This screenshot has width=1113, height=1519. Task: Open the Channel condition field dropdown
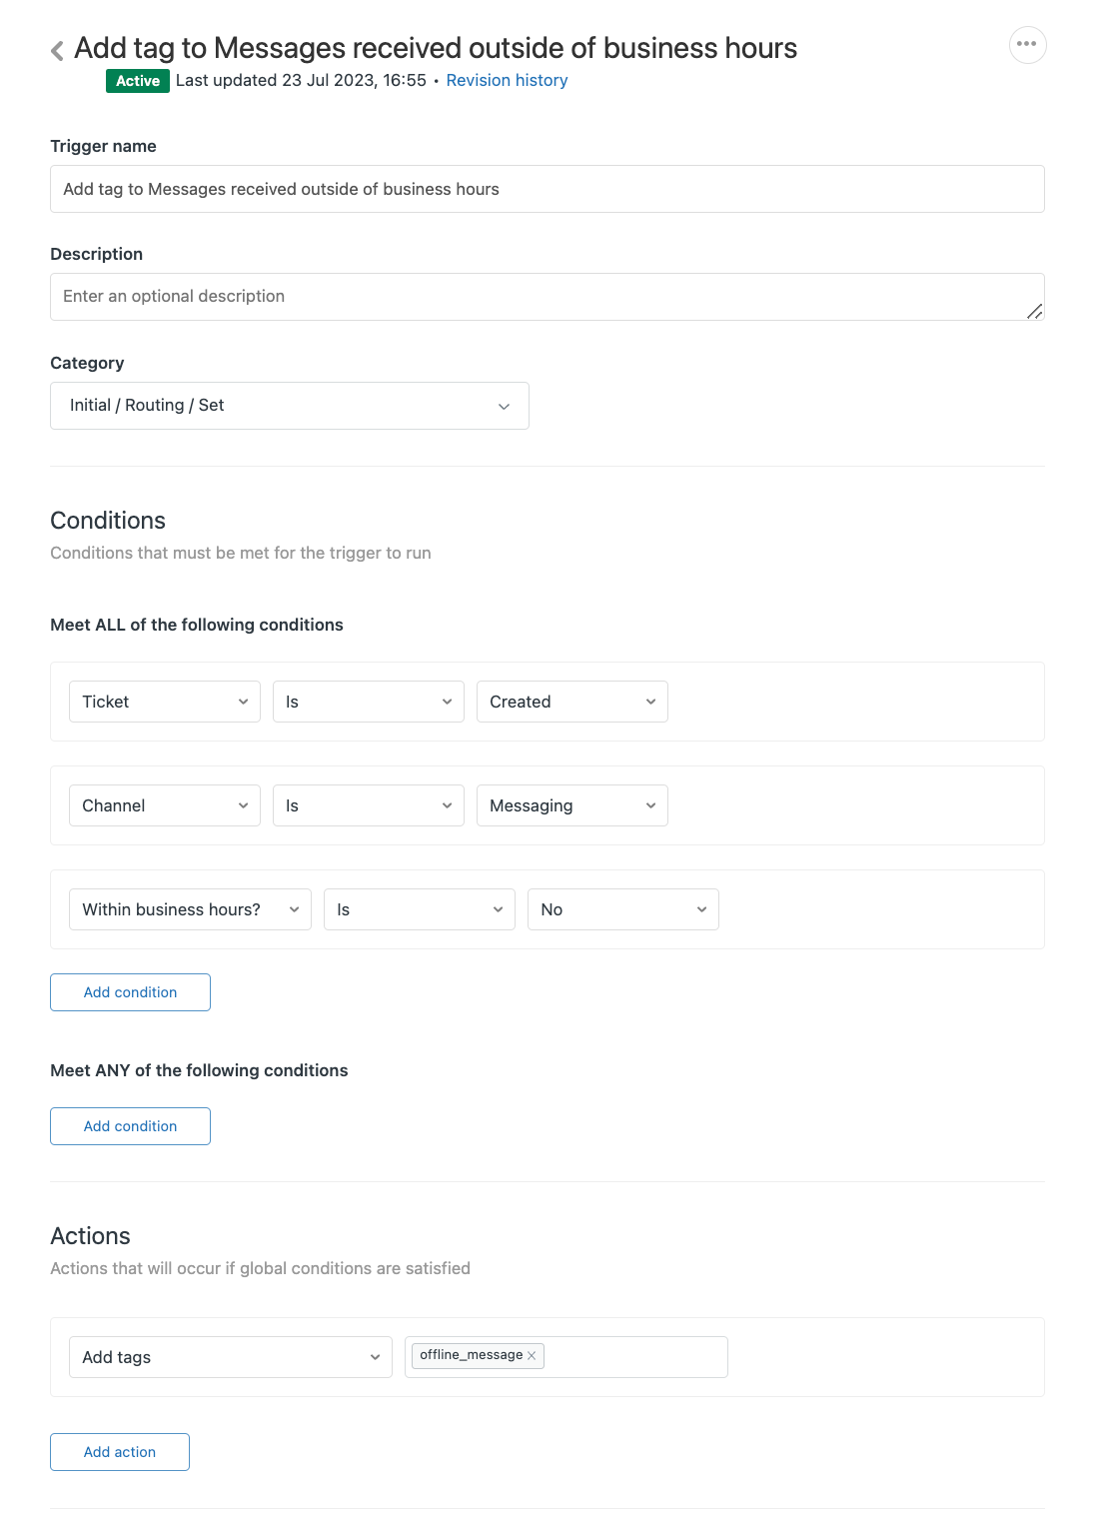coord(165,805)
